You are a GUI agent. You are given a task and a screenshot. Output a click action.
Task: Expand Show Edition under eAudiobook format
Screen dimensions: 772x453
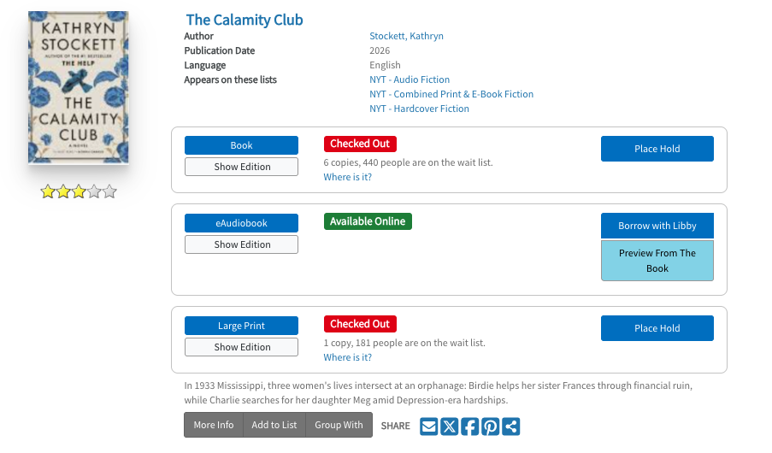tap(241, 244)
